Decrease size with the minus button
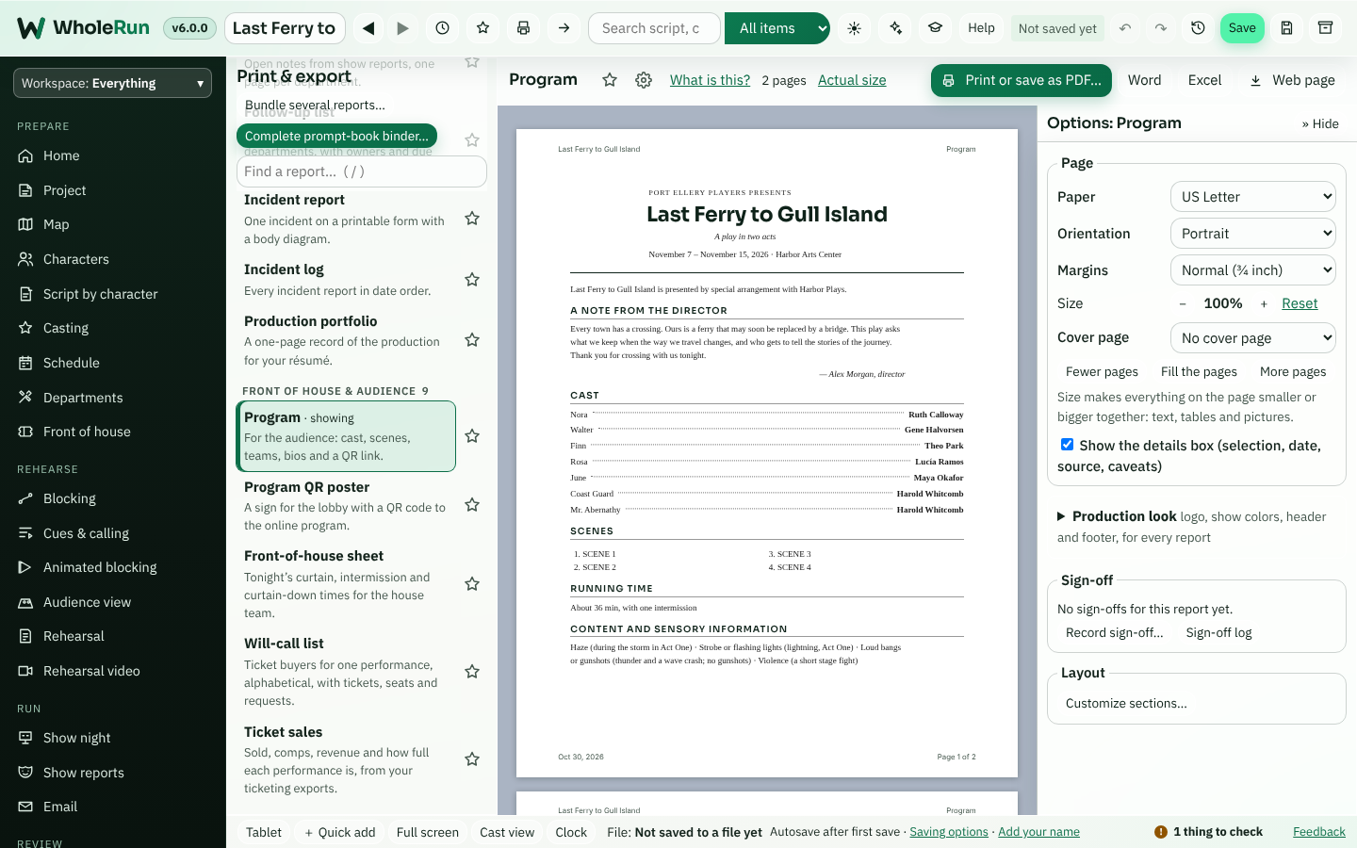Viewport: 1357px width, 848px height. (x=1183, y=303)
